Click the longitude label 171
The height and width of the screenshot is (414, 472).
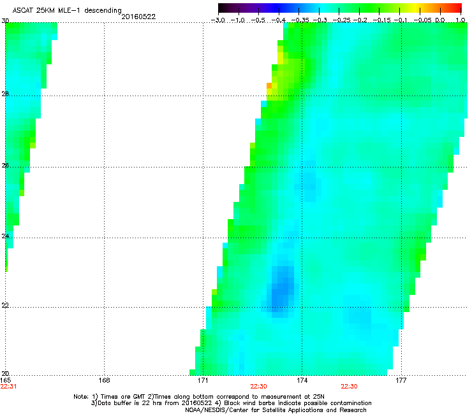(203, 380)
